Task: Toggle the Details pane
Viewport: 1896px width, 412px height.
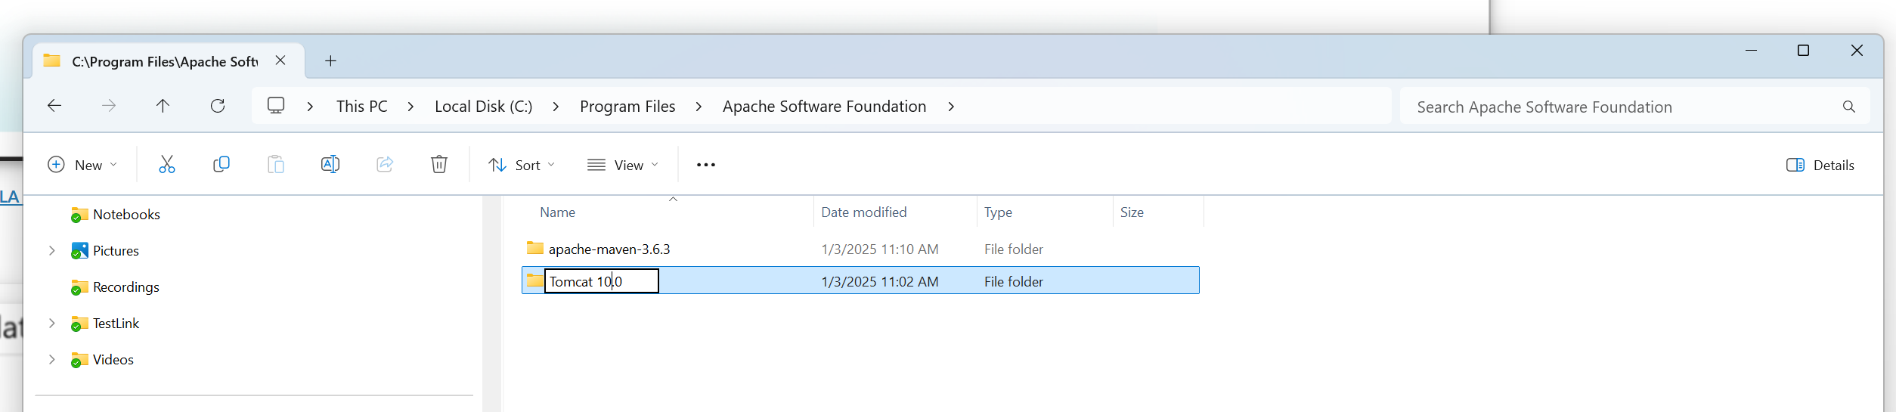Action: coord(1820,166)
